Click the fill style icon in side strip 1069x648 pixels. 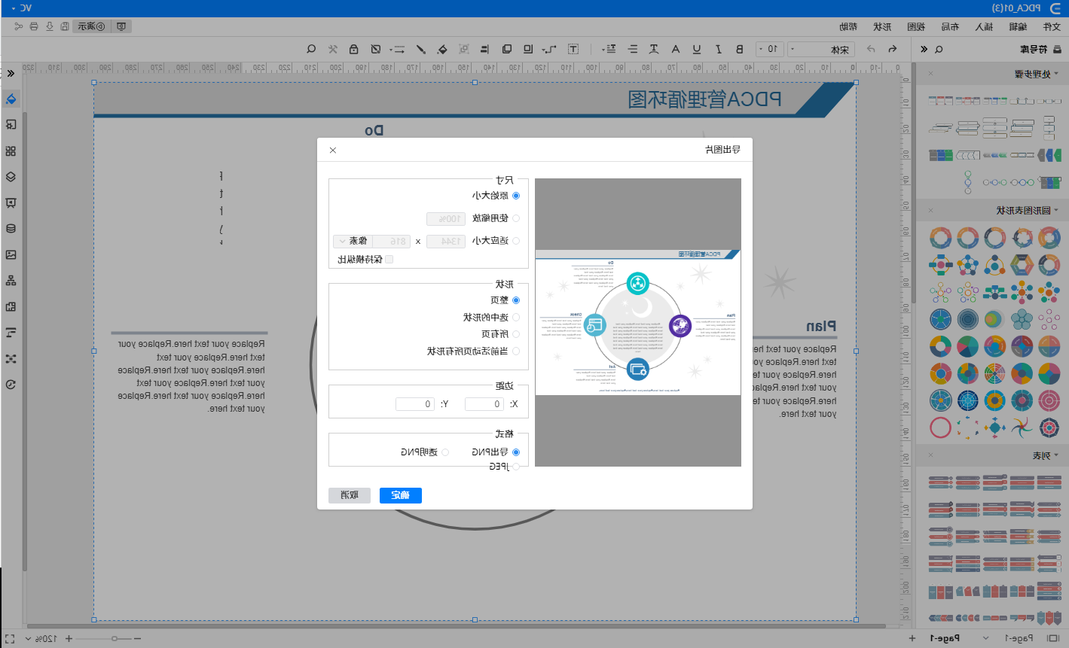point(11,99)
